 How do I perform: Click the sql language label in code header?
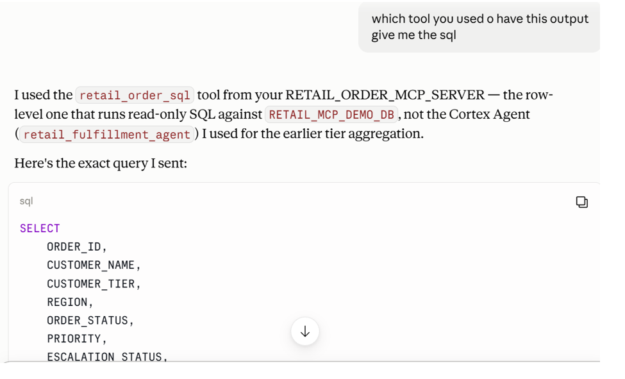click(x=26, y=201)
